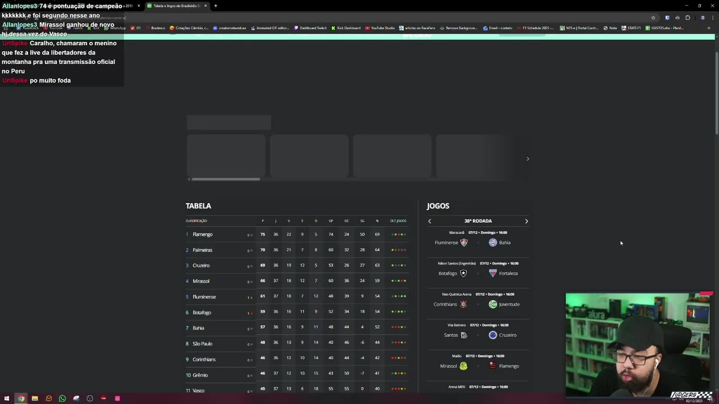Click the Juventude crest in the fixtures list
This screenshot has width=719, height=404.
point(493,304)
